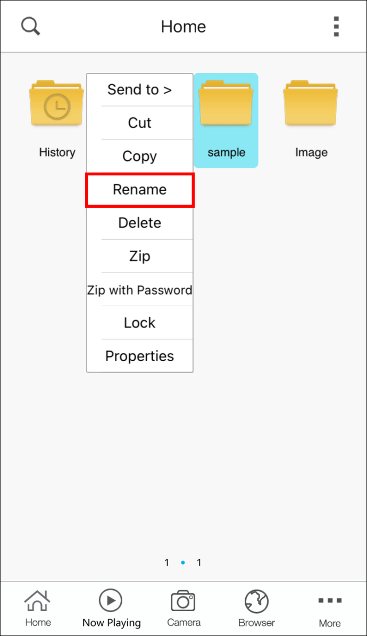Open the Now Playing tab
This screenshot has height=636, width=367.
(111, 608)
